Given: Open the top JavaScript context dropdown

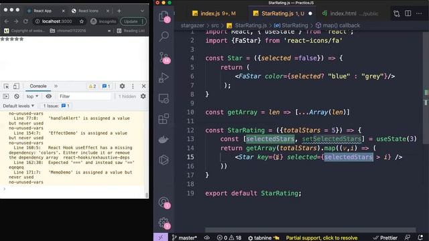Looking at the screenshot, I should coord(32,96).
